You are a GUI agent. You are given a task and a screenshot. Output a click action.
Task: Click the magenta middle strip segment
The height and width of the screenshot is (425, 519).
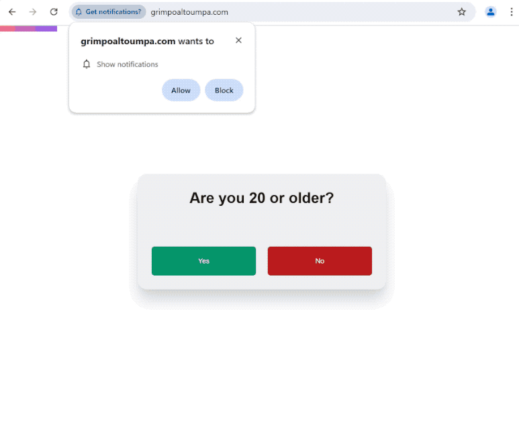tap(25, 29)
